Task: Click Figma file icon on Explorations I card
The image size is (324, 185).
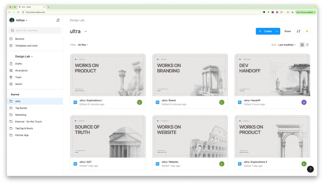Action: 75,102
